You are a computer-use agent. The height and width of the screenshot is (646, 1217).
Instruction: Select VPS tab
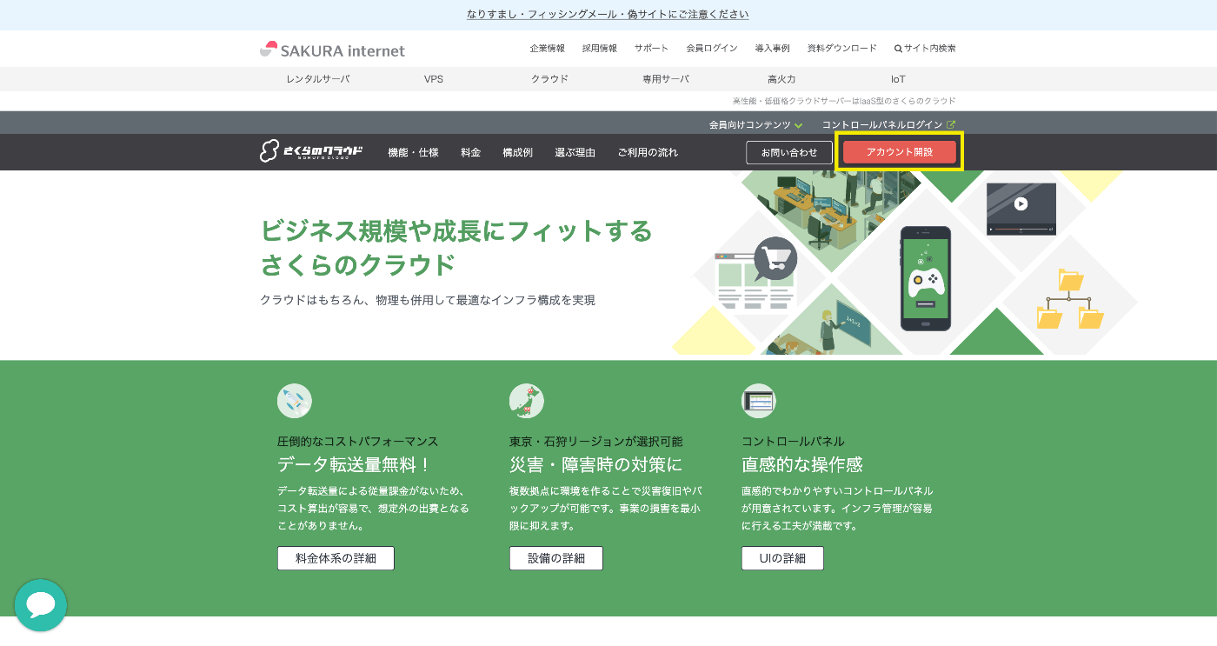[434, 79]
